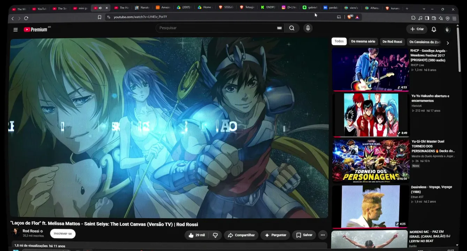
Task: View site information beside the URL
Action: click(x=108, y=17)
